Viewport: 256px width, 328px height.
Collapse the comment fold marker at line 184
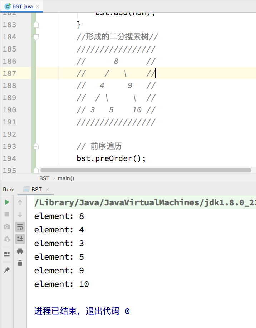click(36, 37)
